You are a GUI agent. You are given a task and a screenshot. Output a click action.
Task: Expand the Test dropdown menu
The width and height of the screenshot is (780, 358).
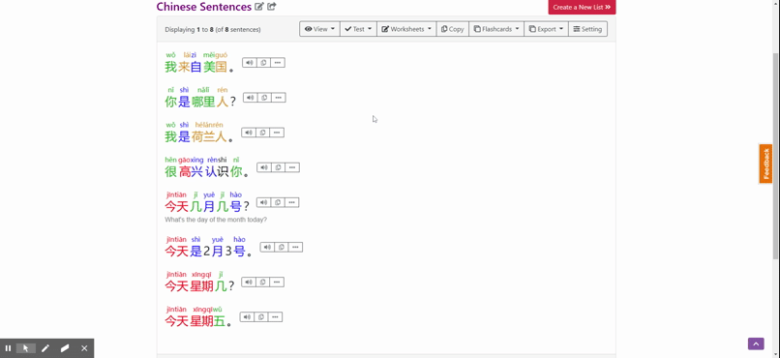point(358,29)
